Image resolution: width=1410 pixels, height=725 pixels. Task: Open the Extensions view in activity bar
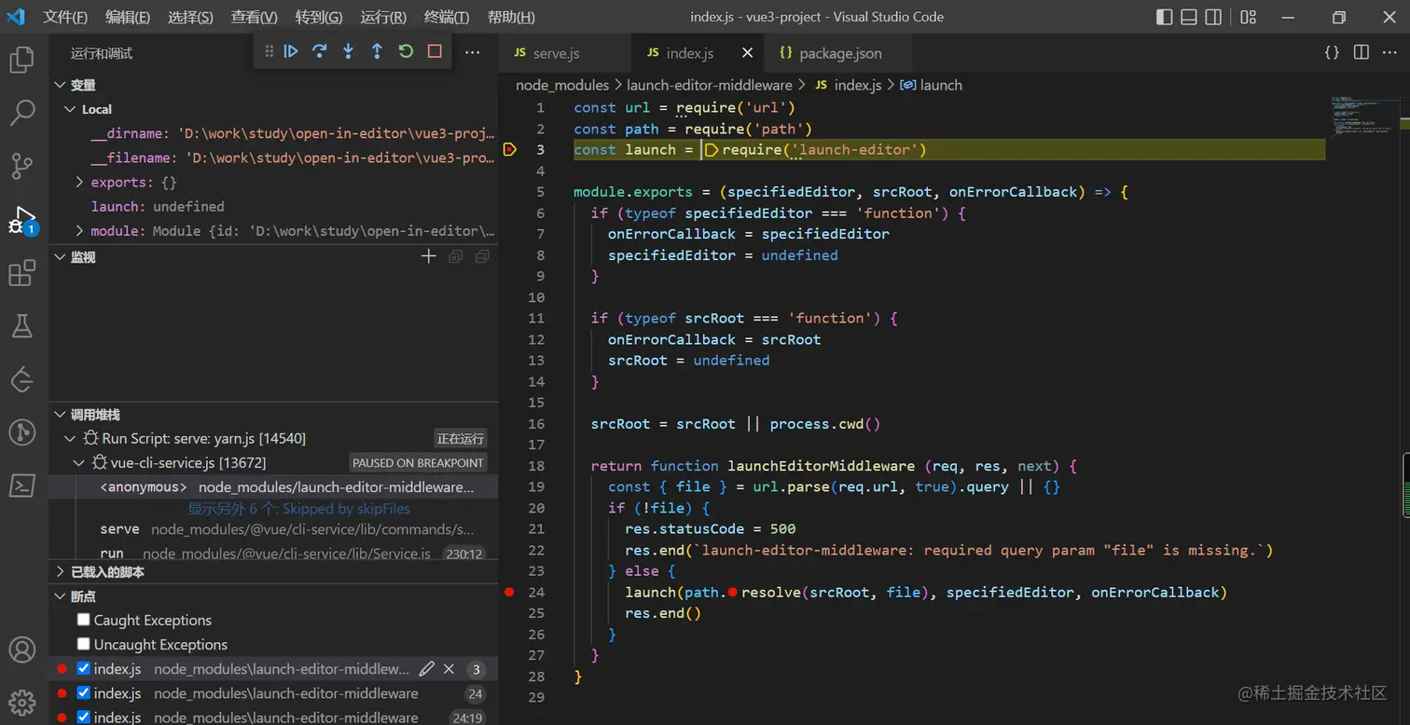(21, 273)
